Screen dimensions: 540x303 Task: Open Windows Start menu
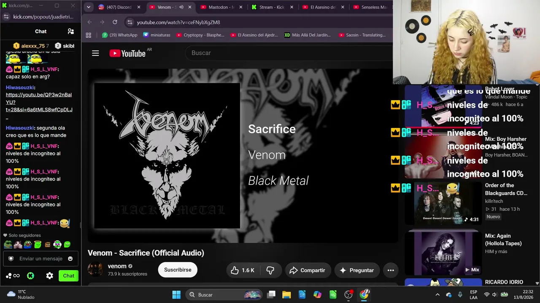coord(176,295)
